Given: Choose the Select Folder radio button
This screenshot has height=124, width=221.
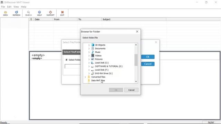Looking at the screenshot, I should (x=66, y=60).
